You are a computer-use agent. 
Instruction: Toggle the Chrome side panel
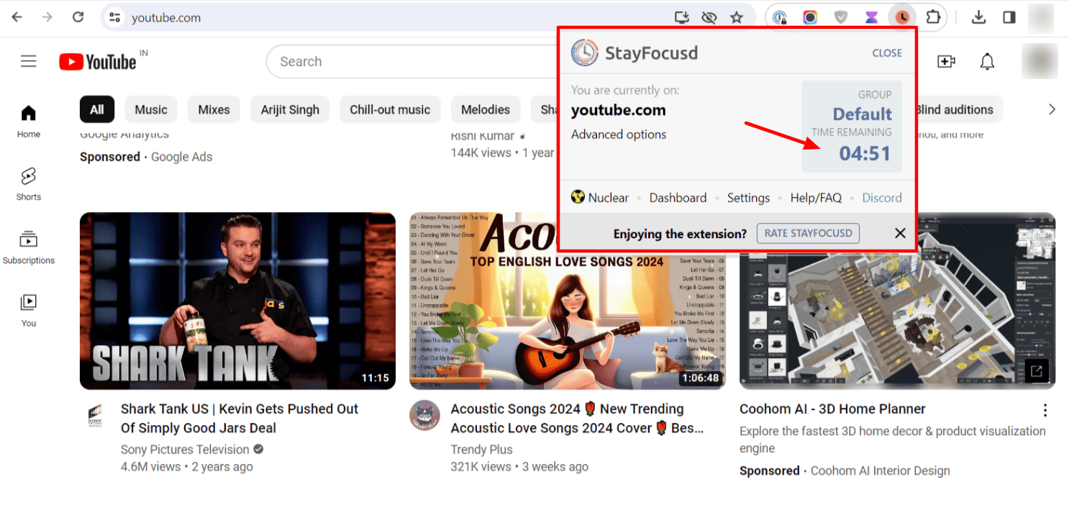[1009, 17]
